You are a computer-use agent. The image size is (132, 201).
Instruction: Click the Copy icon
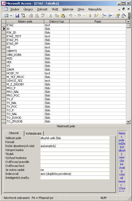tap(57, 16)
